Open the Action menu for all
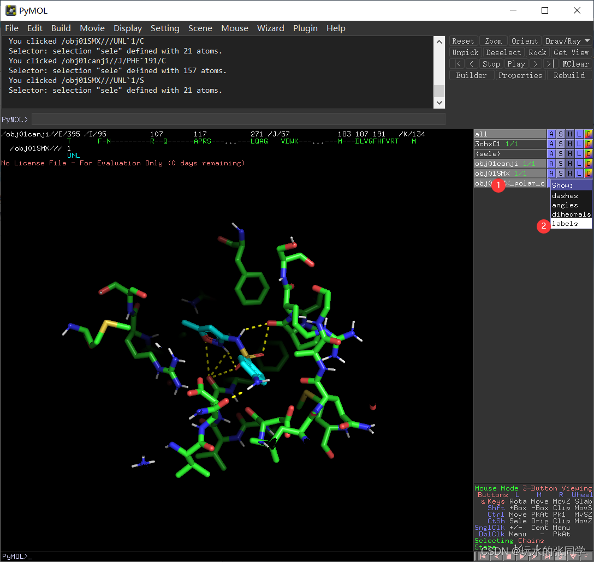The width and height of the screenshot is (594, 562). [x=551, y=134]
